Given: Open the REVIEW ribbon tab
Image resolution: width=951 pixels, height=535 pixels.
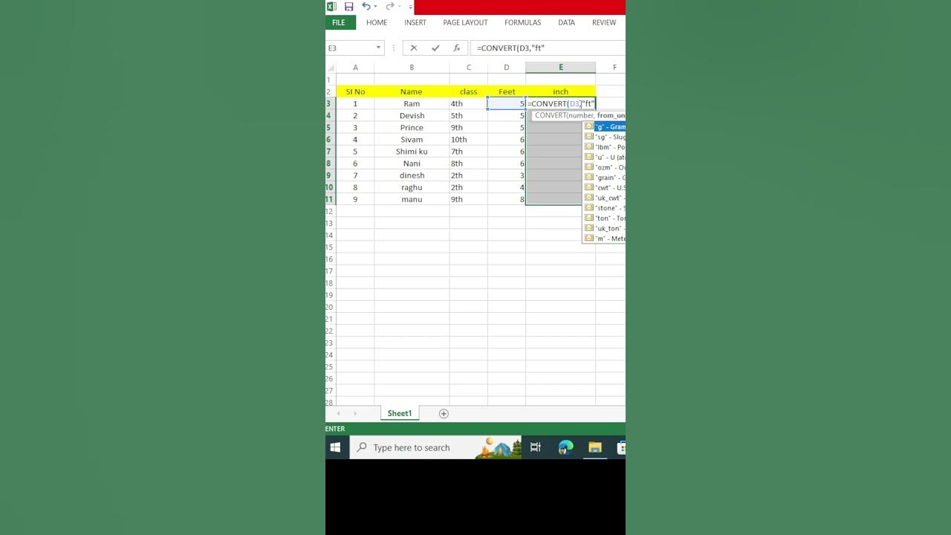Looking at the screenshot, I should 604,23.
